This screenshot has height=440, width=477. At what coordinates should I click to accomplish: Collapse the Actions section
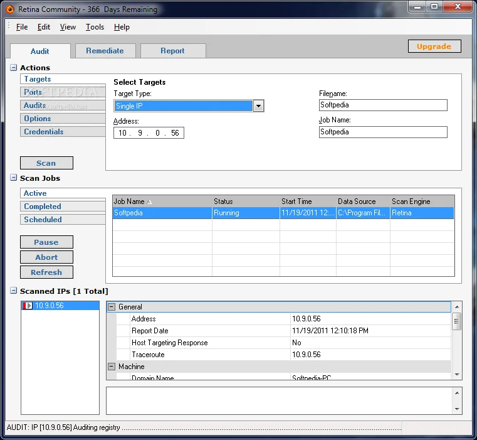13,68
